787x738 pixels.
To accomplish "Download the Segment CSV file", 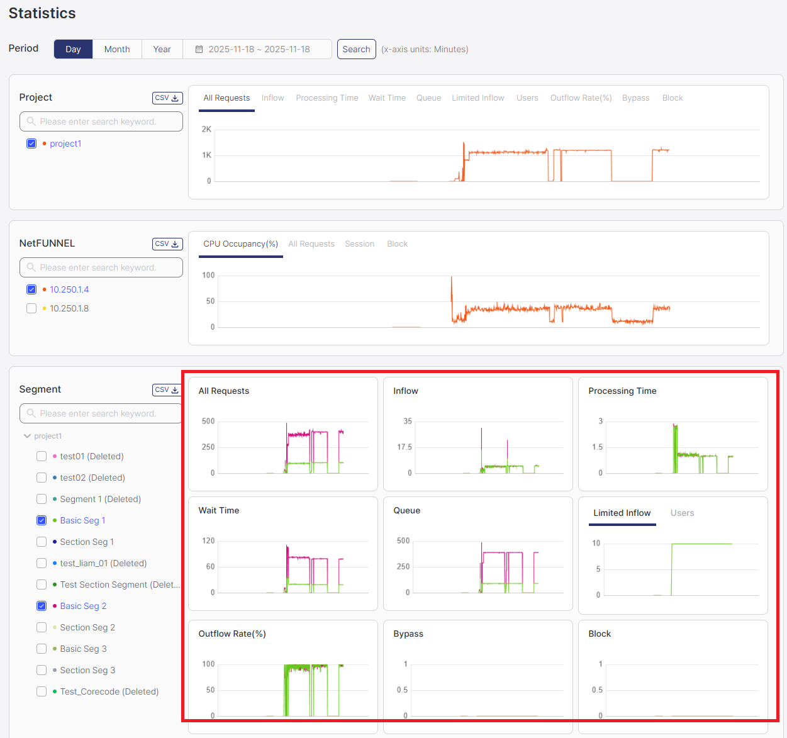I will point(167,390).
